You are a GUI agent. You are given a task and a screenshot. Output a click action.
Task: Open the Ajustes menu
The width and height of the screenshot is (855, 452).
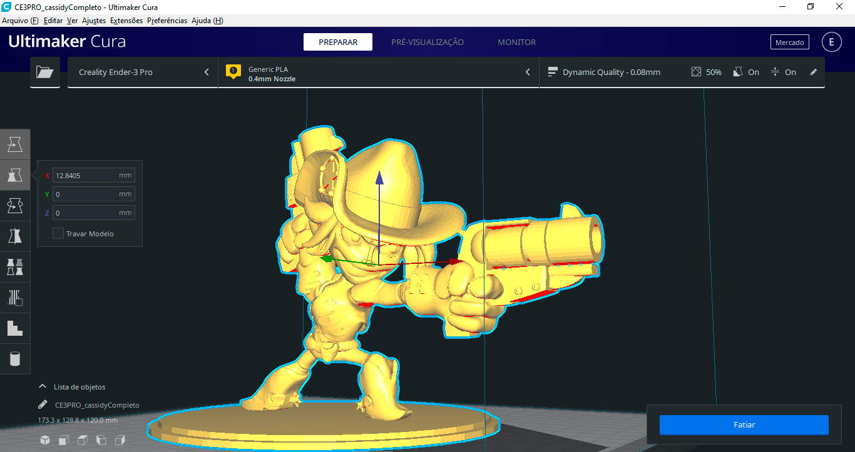click(x=94, y=21)
